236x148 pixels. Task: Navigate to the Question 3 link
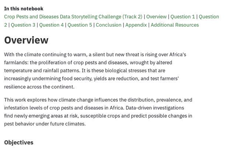coord(23,25)
